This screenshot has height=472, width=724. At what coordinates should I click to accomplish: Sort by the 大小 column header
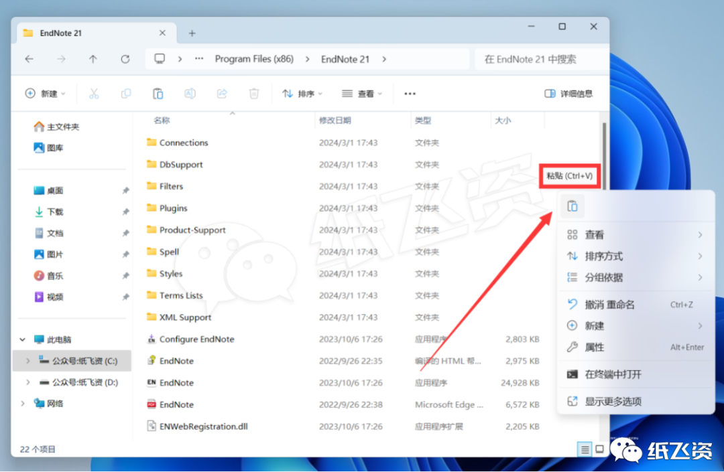503,121
